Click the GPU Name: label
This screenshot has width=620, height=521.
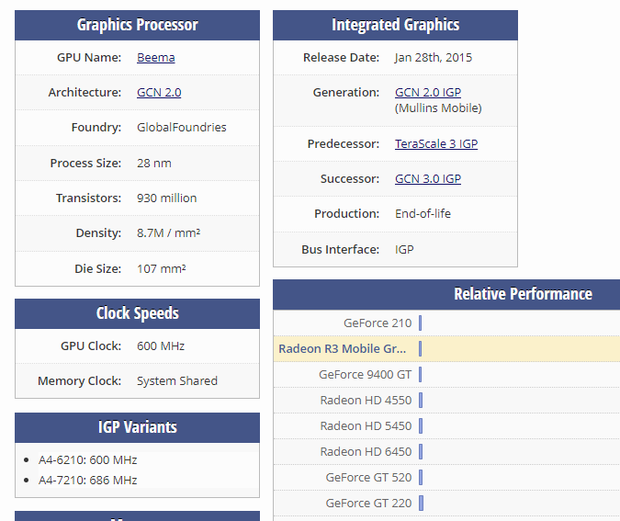click(89, 58)
